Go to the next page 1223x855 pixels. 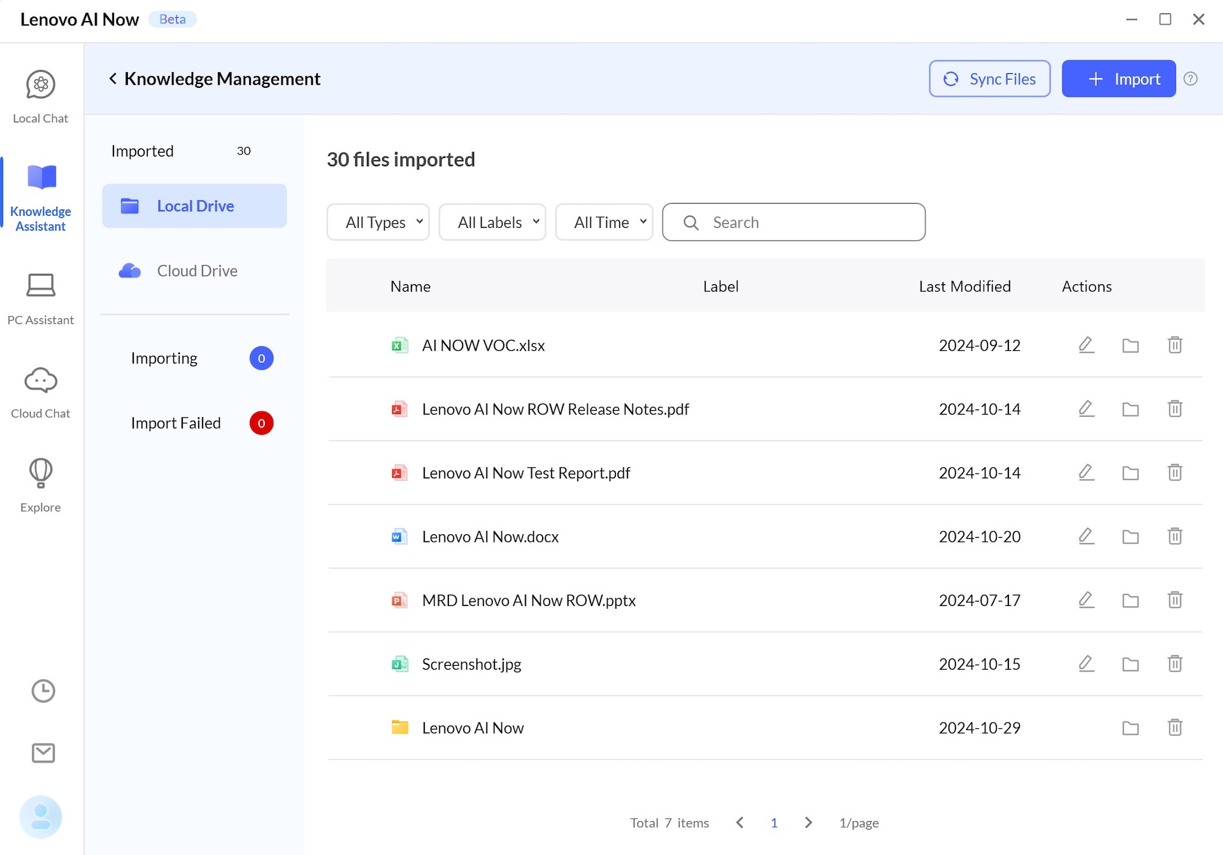[x=808, y=823]
